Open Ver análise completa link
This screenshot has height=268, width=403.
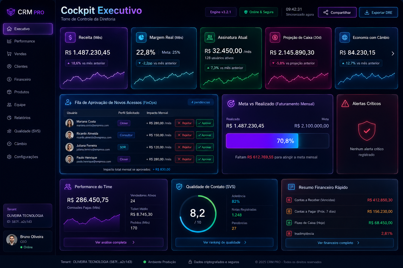[x=113, y=242]
